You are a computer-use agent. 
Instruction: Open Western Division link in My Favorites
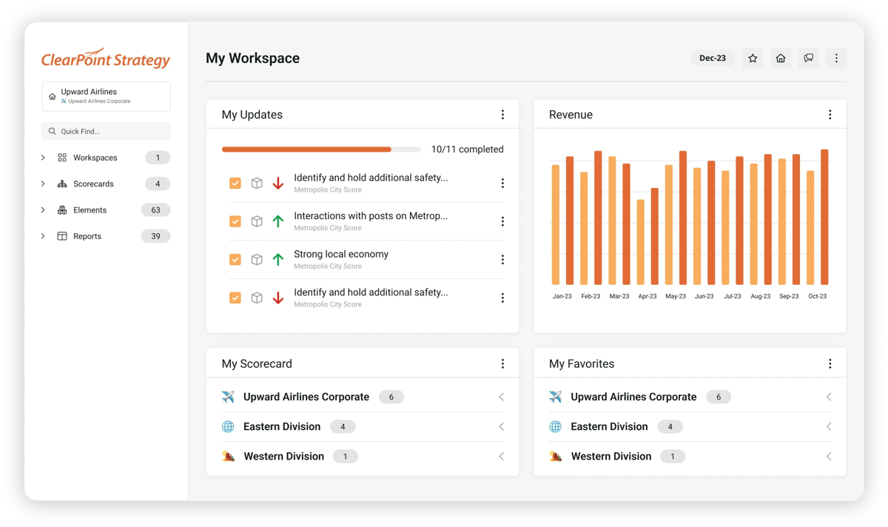611,457
